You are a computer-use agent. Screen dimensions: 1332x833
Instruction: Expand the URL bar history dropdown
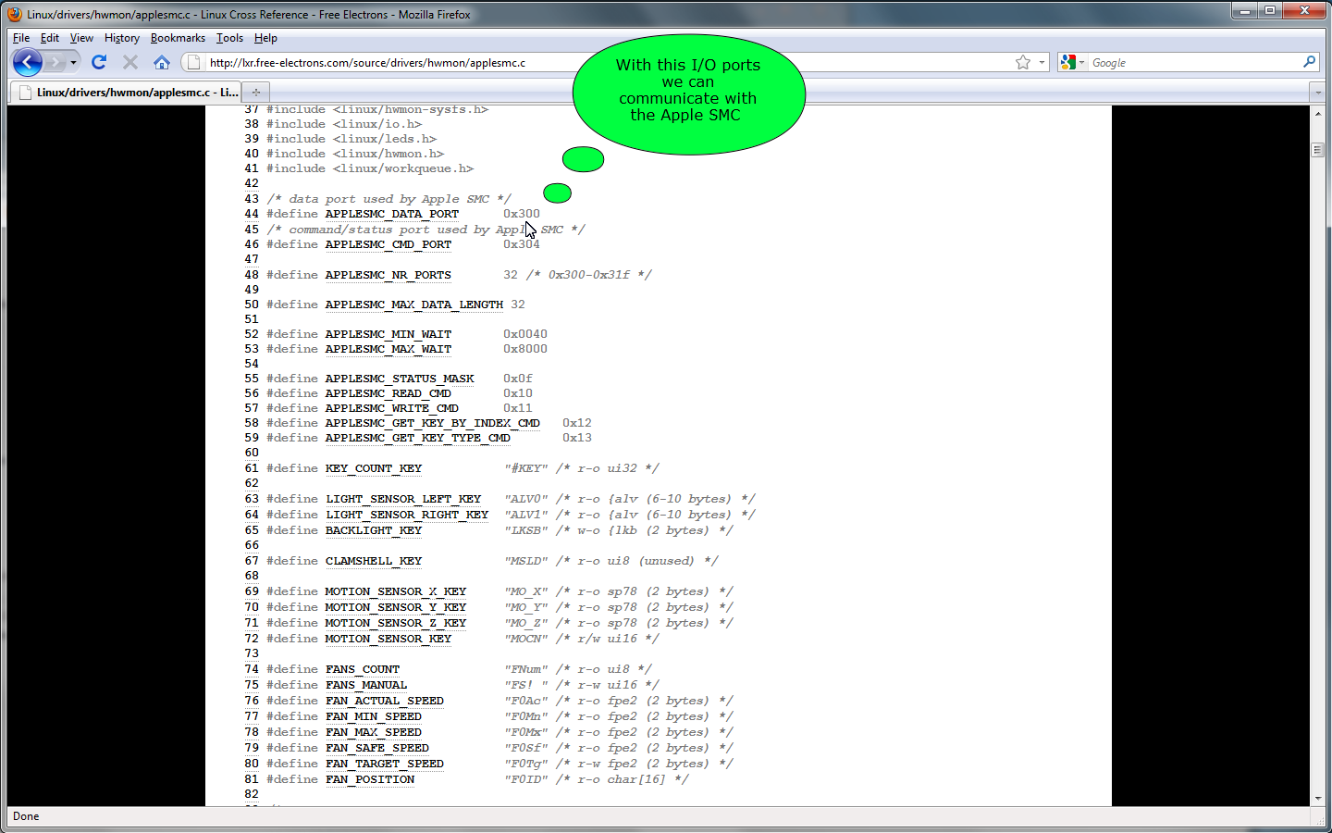point(1042,62)
